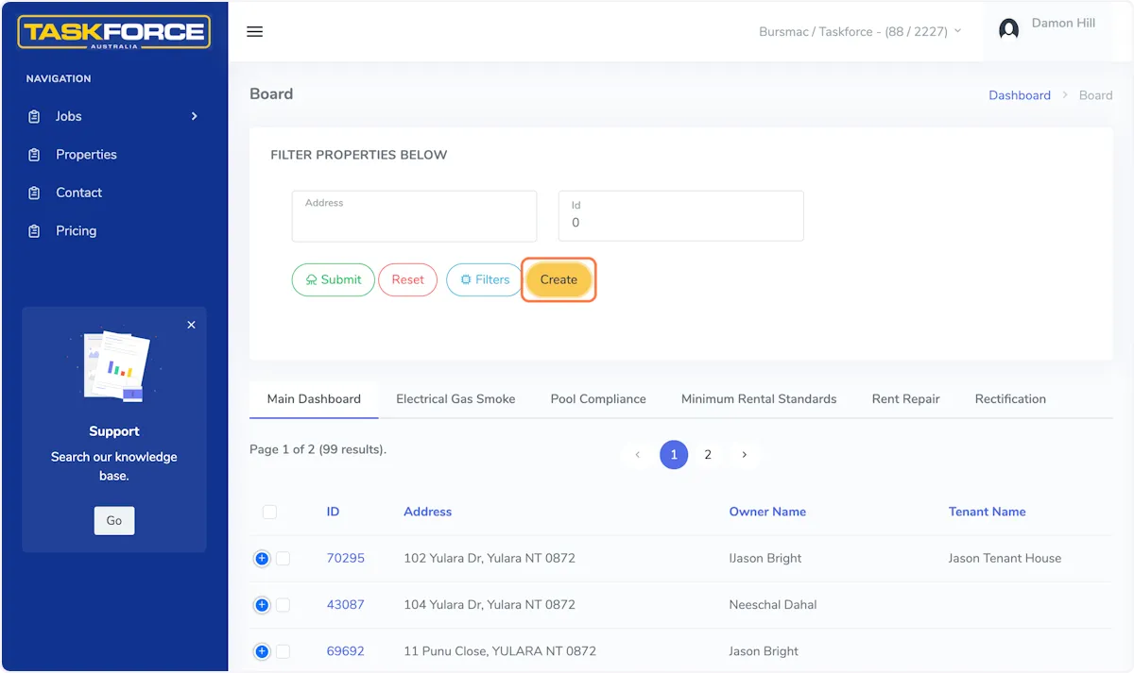Click the hamburger menu icon

tap(254, 31)
